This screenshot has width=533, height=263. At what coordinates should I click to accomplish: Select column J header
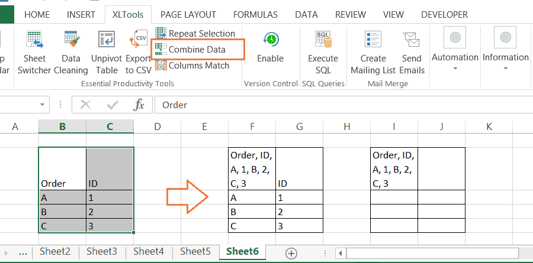pyautogui.click(x=441, y=127)
